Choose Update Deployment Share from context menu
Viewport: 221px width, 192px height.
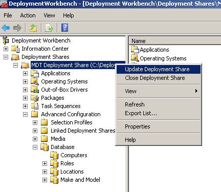(x=159, y=69)
